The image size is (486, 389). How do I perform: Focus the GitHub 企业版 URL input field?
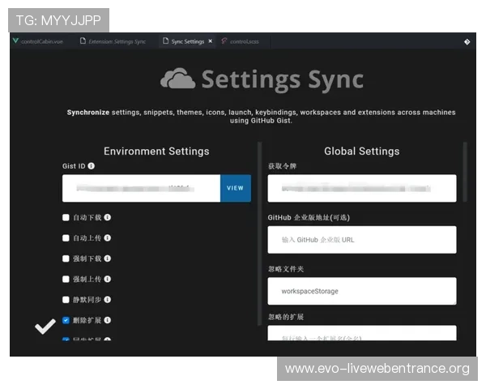tap(362, 240)
